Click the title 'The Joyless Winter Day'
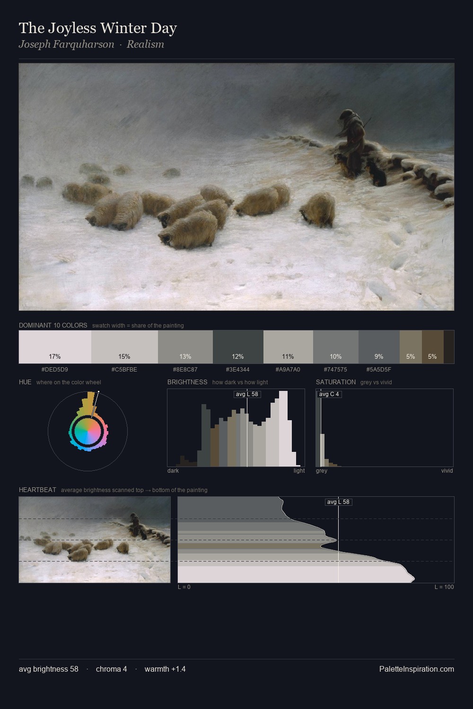The width and height of the screenshot is (473, 709). click(x=98, y=28)
